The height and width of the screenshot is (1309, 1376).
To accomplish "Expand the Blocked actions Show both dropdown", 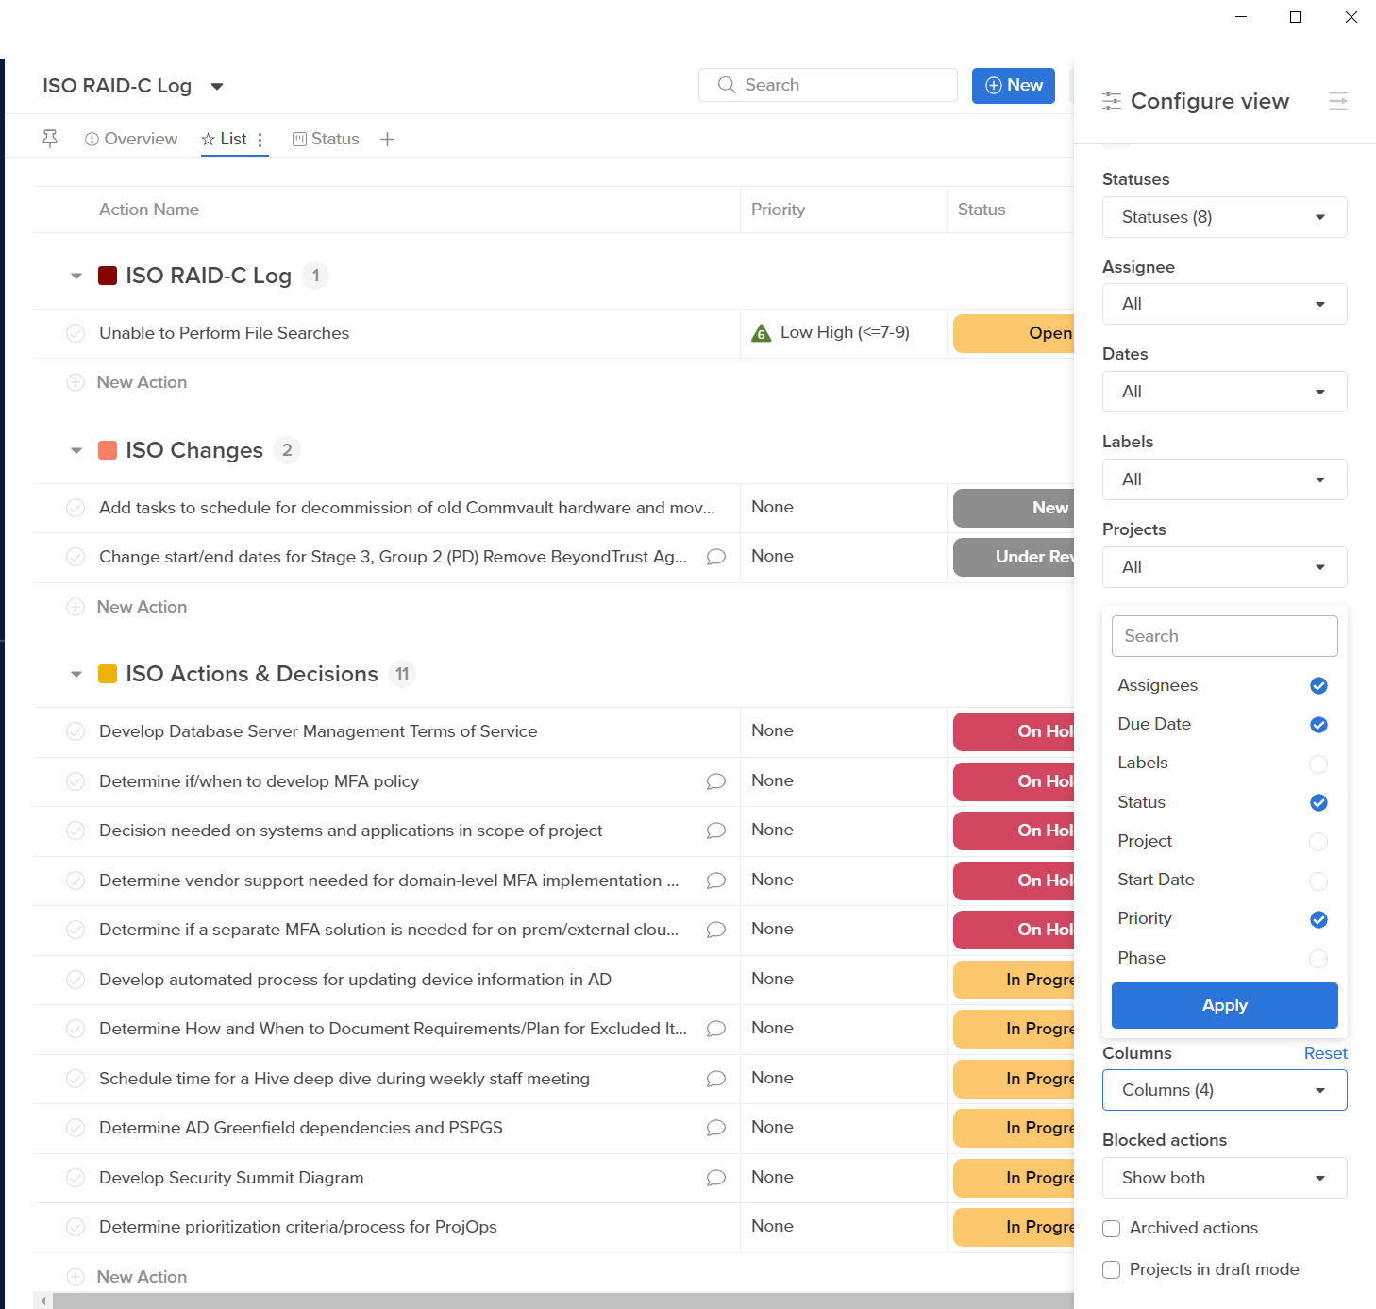I will [x=1224, y=1178].
